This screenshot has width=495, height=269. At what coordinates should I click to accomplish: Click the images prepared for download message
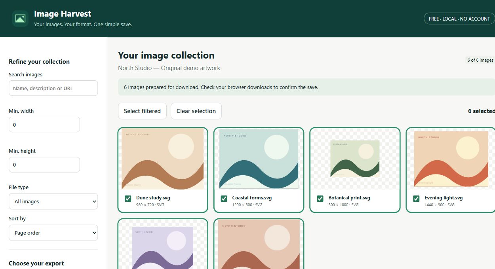(221, 87)
